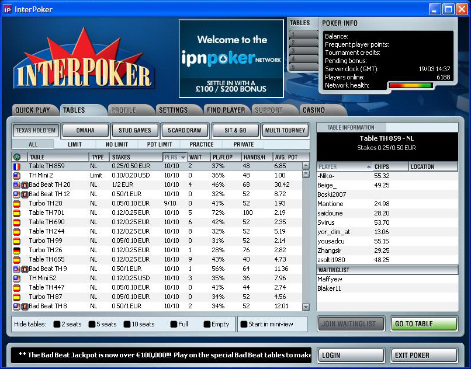Click Join Waitinglist button
The height and width of the screenshot is (369, 471).
351,323
